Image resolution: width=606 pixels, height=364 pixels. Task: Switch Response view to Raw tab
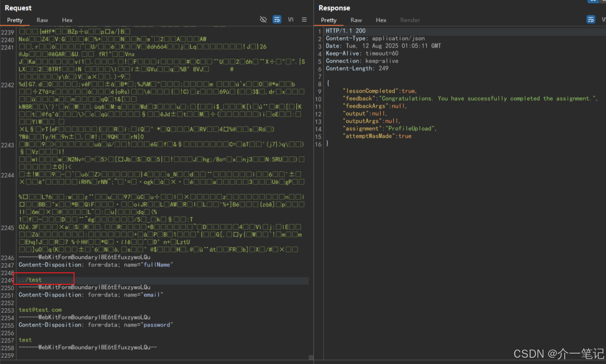[x=356, y=20]
